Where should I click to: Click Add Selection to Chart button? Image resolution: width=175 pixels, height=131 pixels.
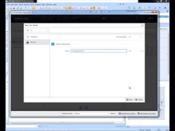pyautogui.click(x=127, y=114)
